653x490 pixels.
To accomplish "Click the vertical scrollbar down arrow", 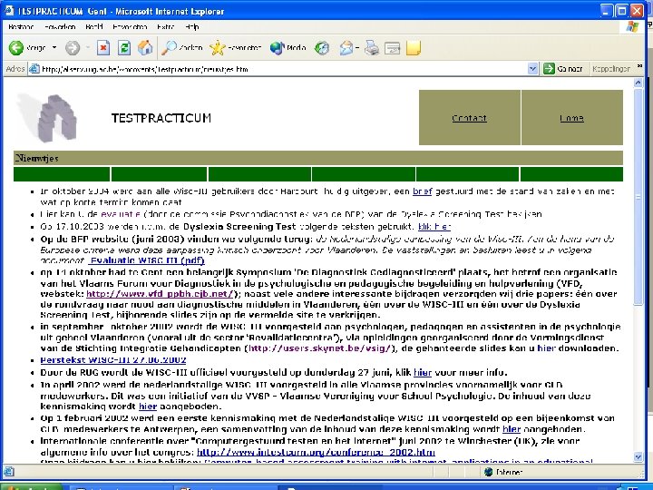I will (x=638, y=457).
